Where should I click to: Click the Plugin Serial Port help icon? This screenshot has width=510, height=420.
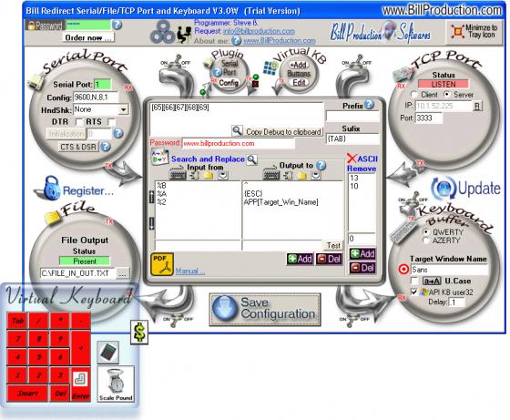click(216, 72)
